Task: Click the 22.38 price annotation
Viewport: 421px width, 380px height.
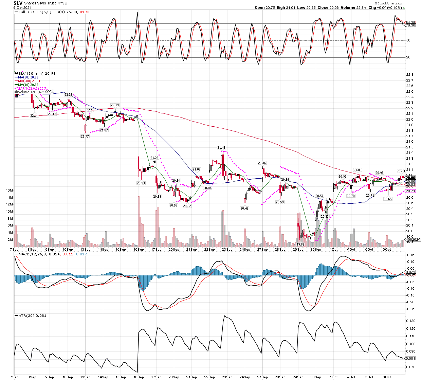Action: (69, 95)
